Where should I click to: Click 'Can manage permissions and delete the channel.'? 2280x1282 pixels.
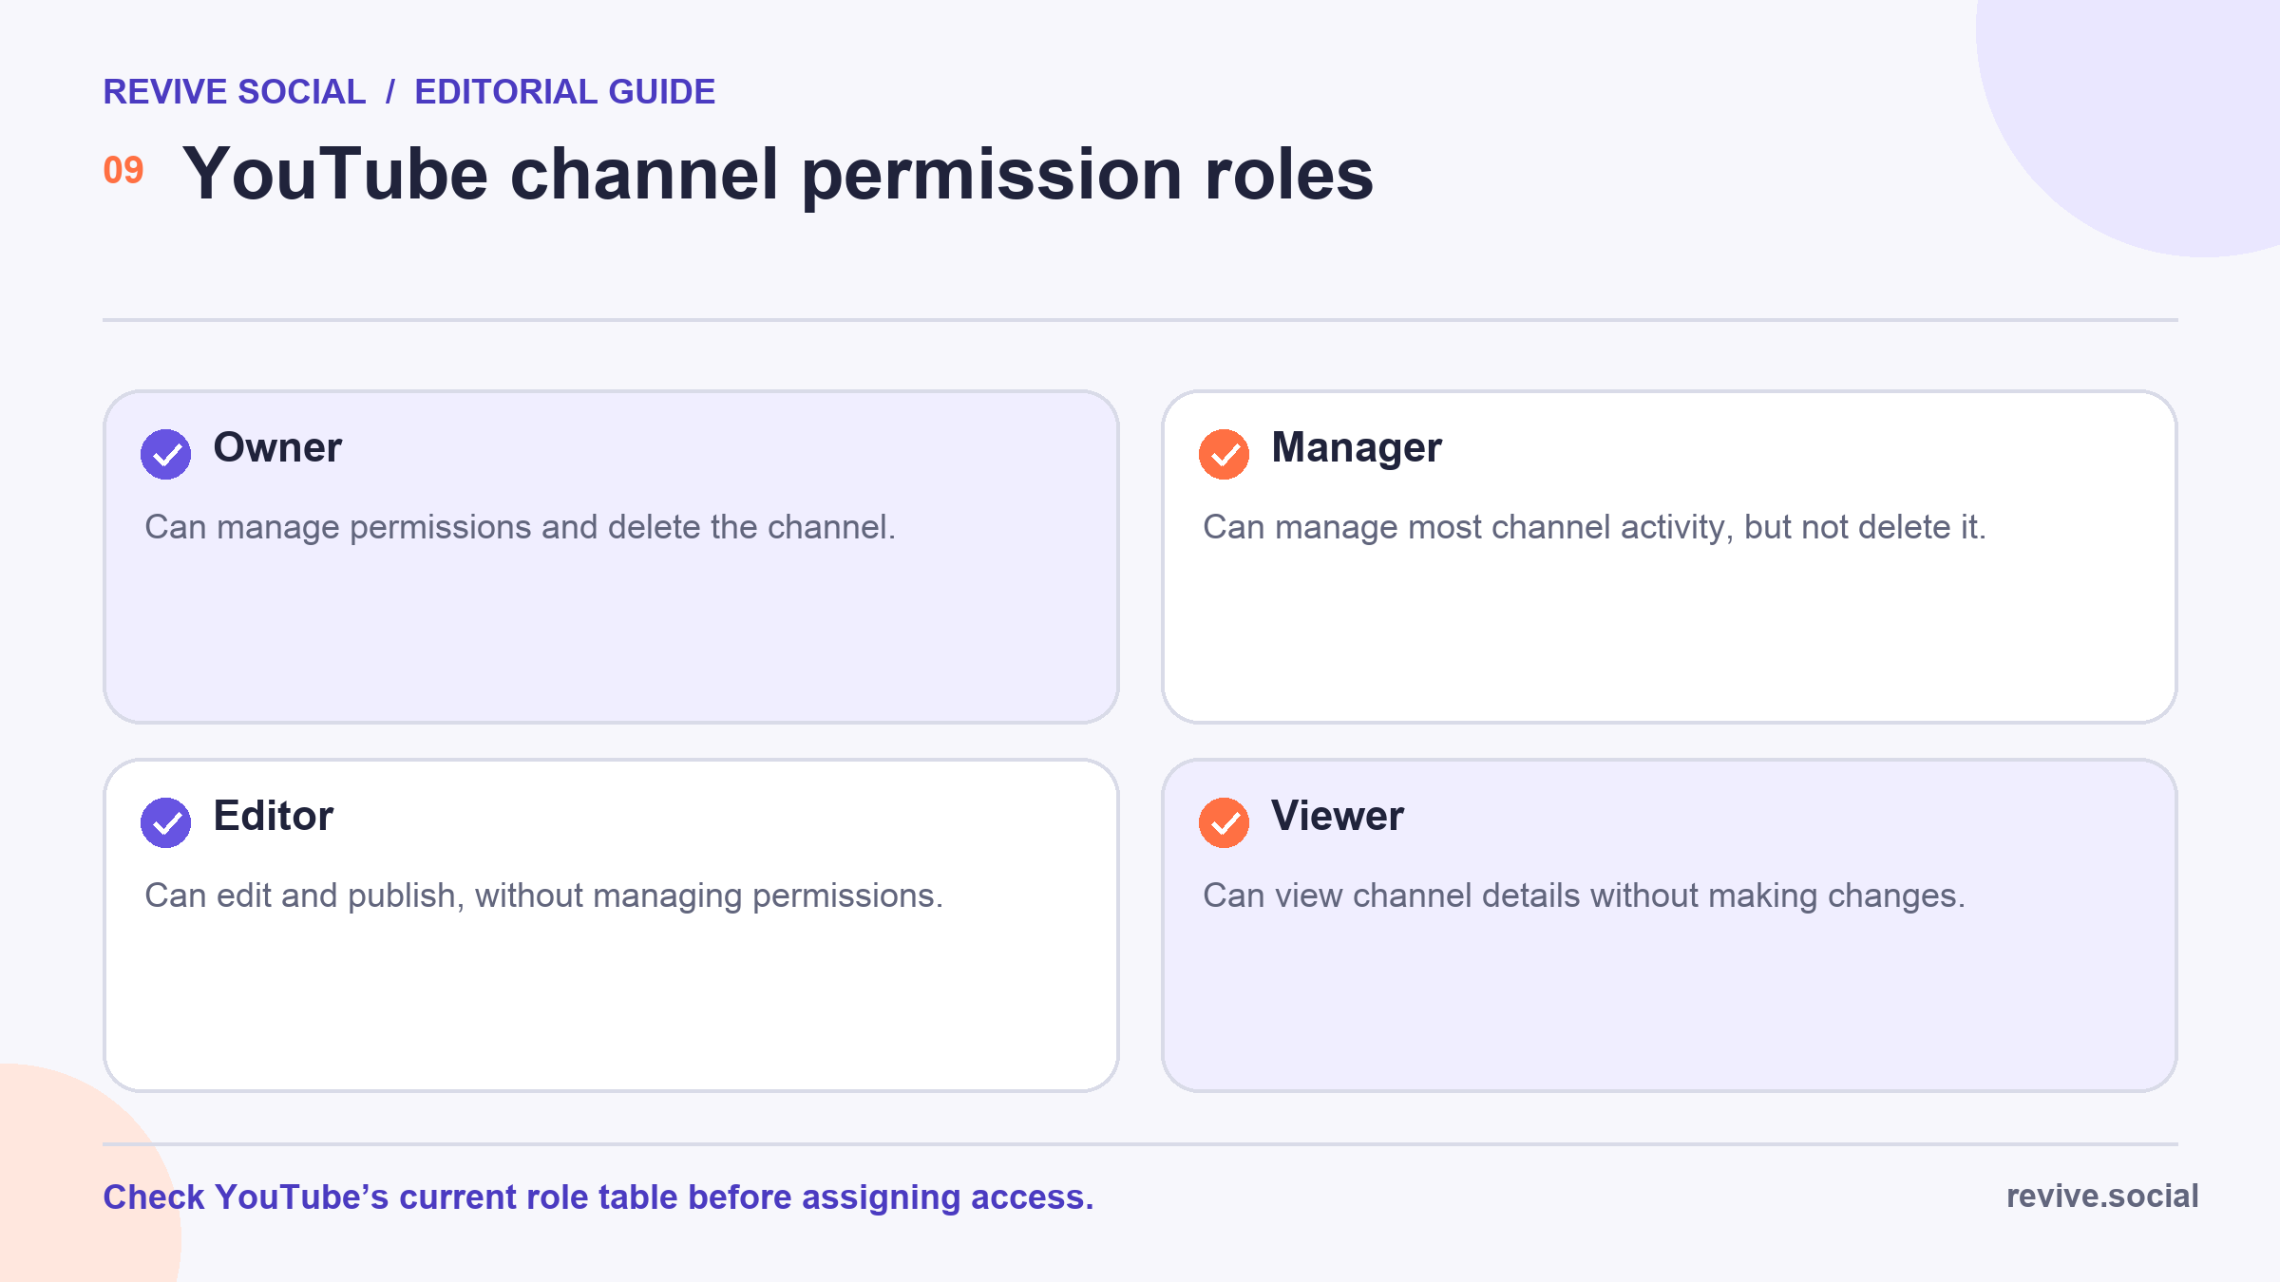click(x=521, y=528)
